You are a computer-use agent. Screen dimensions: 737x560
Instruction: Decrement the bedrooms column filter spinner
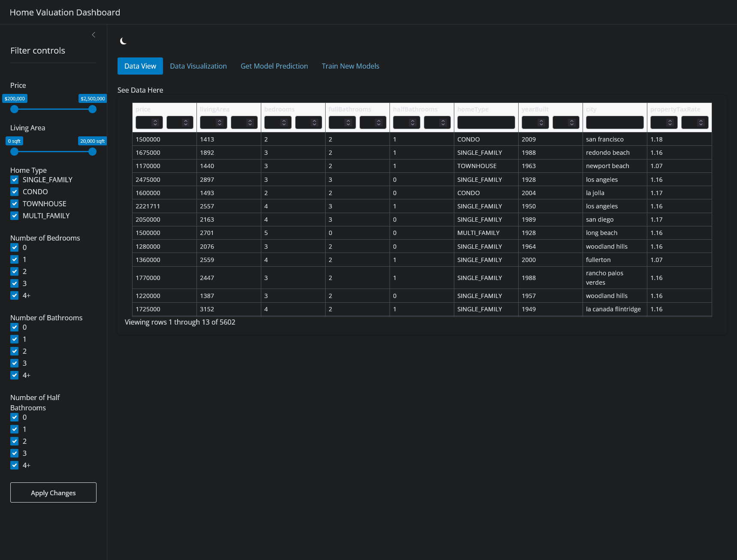point(284,124)
